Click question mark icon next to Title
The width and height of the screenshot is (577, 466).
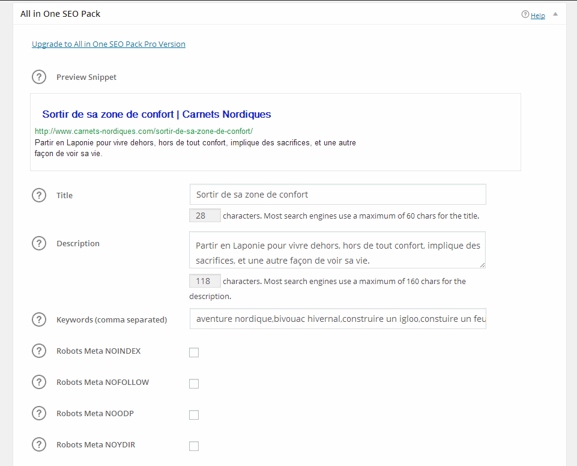coord(39,195)
